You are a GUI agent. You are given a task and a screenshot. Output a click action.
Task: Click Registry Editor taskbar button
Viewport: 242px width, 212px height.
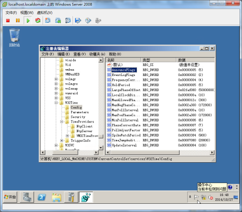[86, 197]
